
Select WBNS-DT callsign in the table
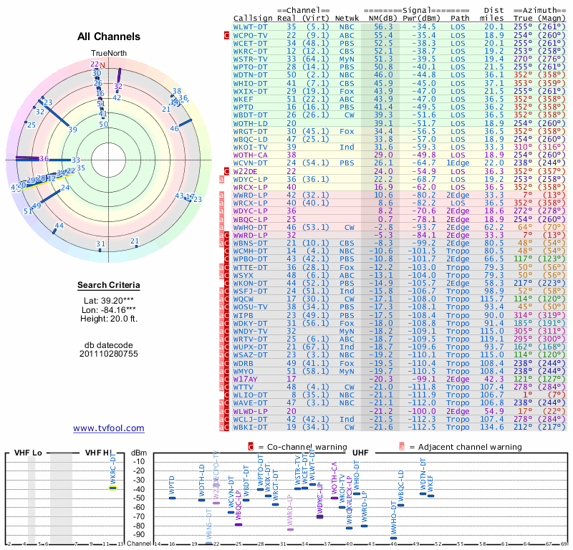coord(250,243)
